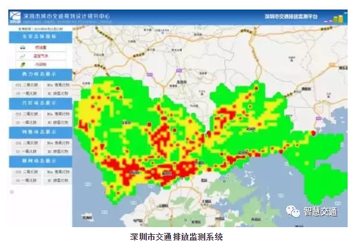Click the green leaf icon beside 污染物

[23, 65]
